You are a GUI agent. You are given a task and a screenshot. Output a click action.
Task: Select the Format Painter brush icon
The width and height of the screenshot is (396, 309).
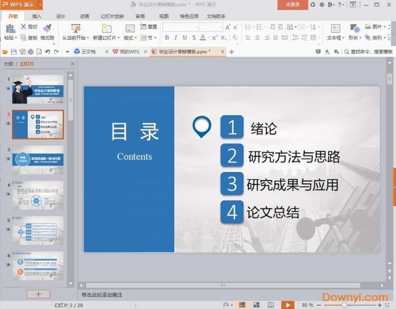coord(47,28)
